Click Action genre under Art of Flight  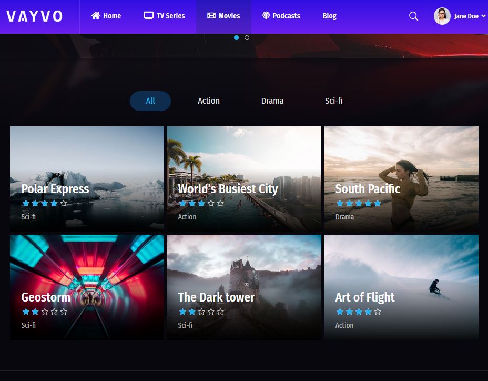point(344,325)
